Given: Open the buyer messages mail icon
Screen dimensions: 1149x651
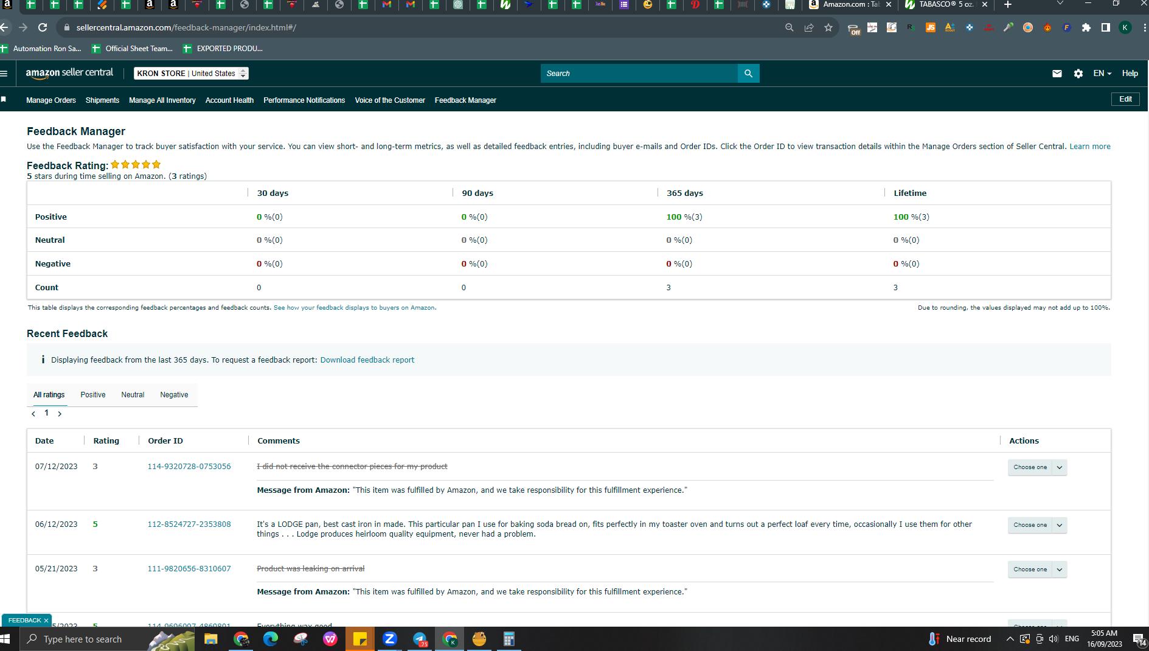Looking at the screenshot, I should pos(1057,74).
